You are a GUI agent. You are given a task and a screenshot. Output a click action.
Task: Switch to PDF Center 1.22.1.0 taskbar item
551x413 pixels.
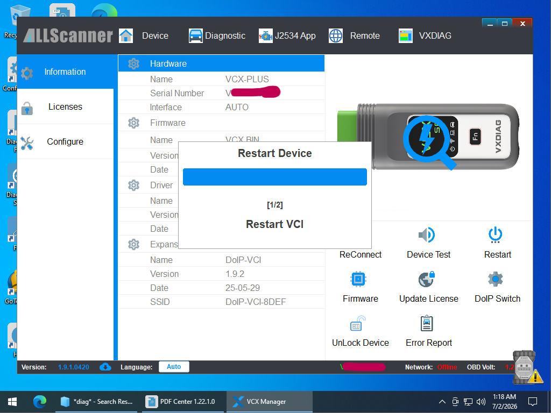click(x=182, y=402)
